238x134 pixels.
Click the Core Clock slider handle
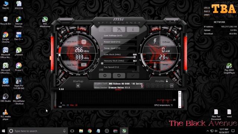pyautogui.click(x=135, y=57)
